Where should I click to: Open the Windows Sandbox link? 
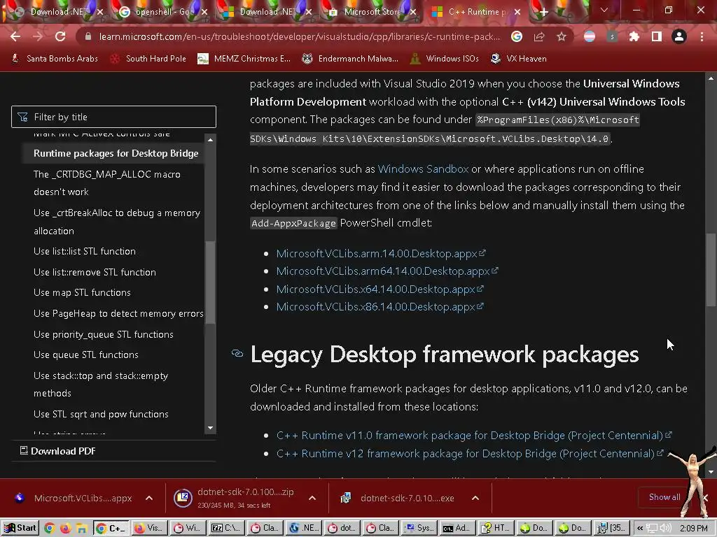(x=423, y=169)
